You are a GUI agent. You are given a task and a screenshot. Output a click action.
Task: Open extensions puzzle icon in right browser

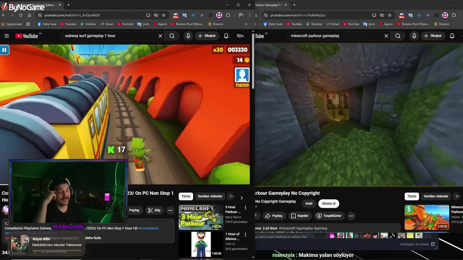tap(454, 15)
